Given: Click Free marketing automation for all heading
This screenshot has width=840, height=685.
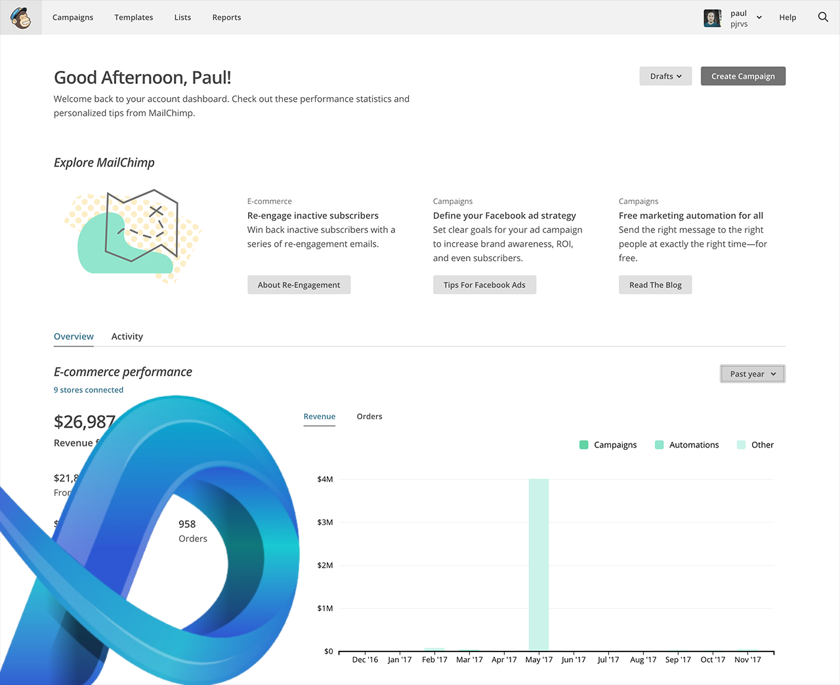Looking at the screenshot, I should pos(691,216).
